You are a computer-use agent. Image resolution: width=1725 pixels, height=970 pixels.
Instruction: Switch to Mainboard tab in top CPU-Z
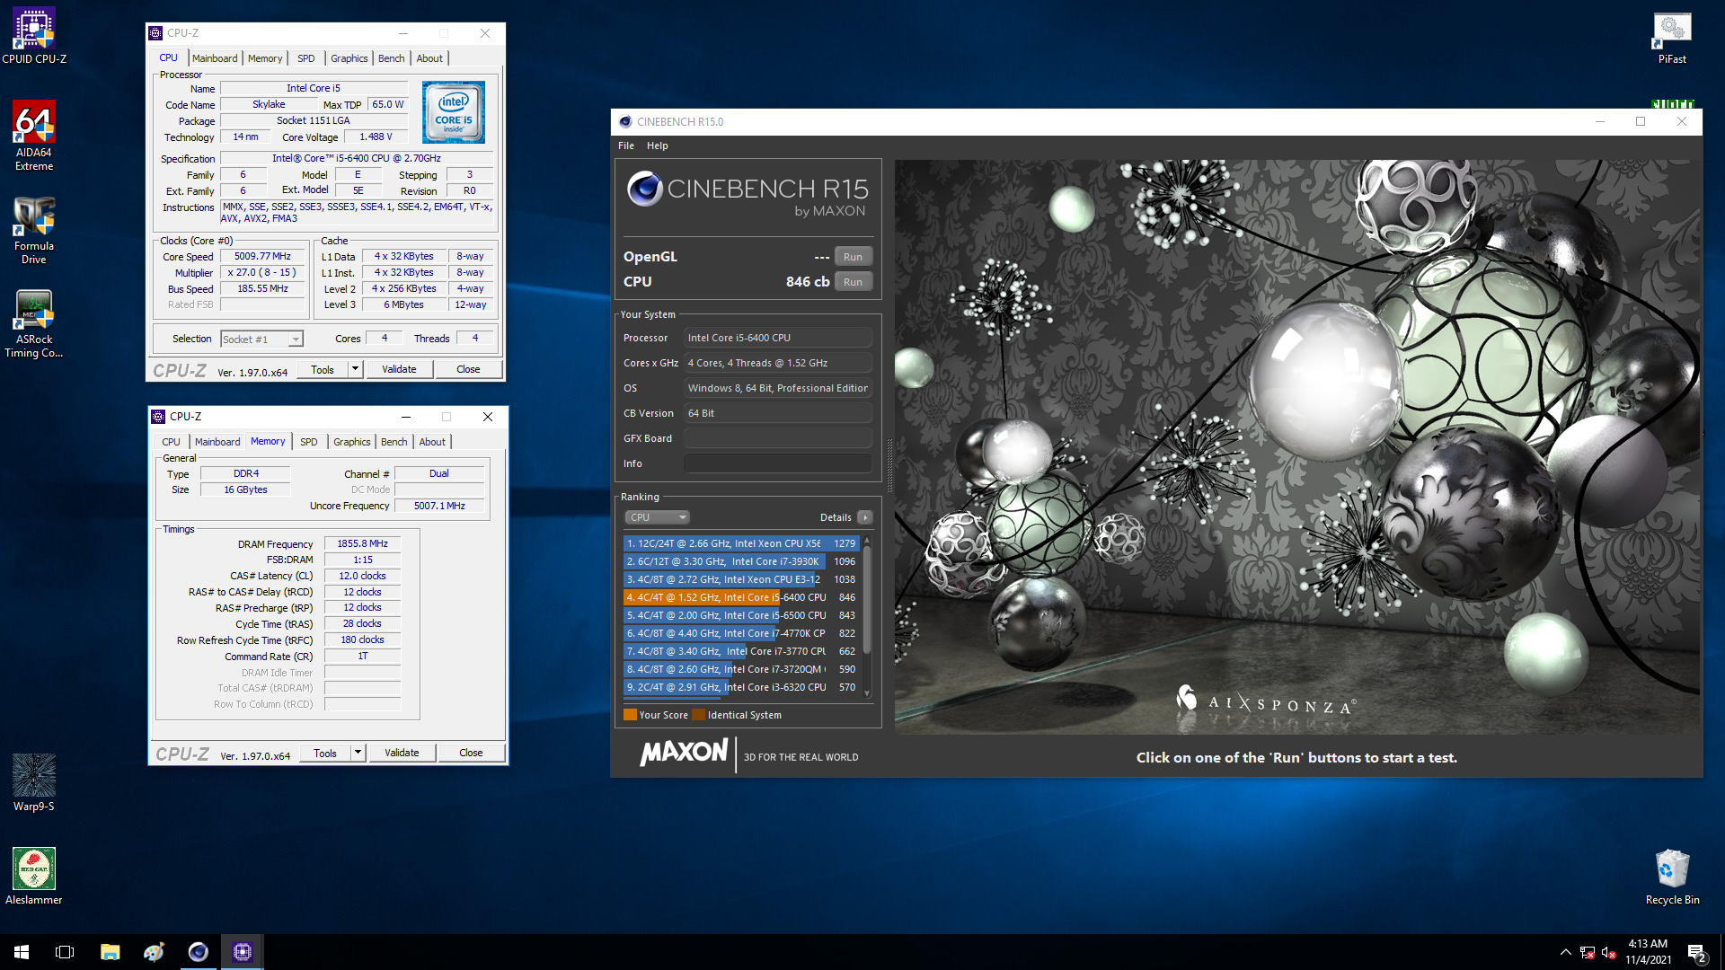click(215, 58)
